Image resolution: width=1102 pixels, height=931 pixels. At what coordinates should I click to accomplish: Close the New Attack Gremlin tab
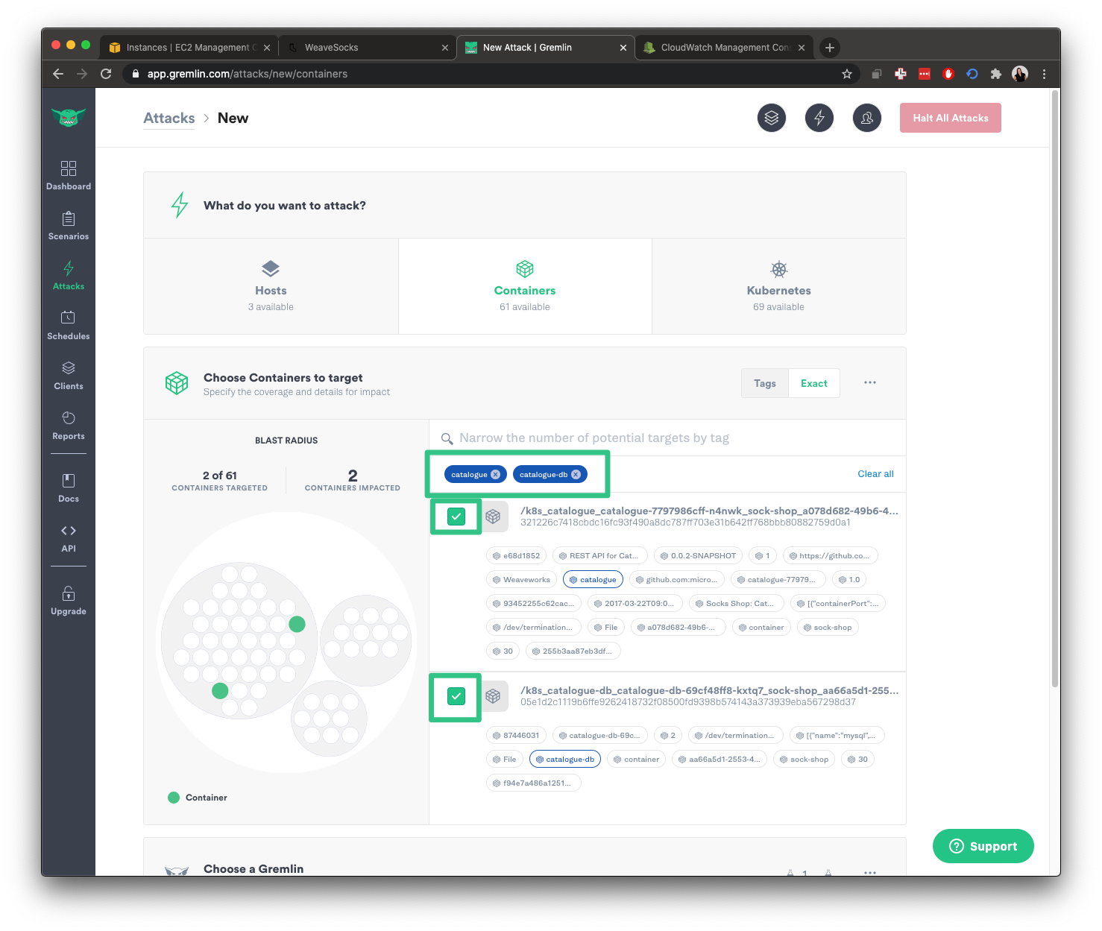point(623,48)
